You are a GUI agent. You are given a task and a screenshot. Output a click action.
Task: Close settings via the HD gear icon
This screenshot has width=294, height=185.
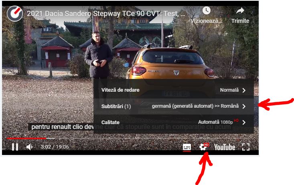click(x=204, y=147)
